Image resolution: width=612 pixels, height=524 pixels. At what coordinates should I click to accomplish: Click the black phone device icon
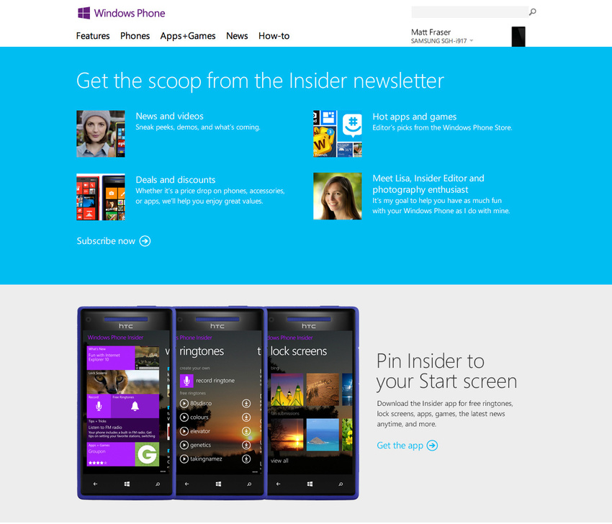click(518, 37)
